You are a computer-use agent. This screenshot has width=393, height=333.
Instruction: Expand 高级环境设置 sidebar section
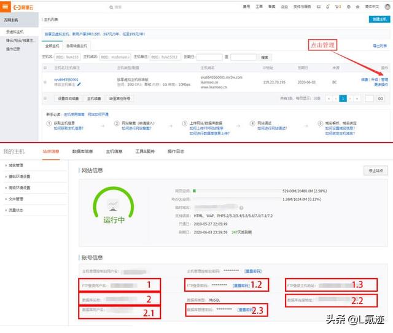tap(19, 187)
